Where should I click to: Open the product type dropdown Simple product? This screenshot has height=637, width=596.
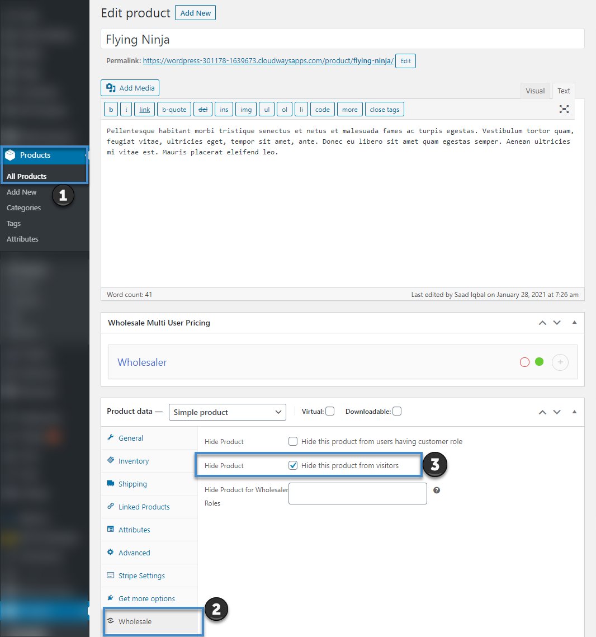point(228,412)
